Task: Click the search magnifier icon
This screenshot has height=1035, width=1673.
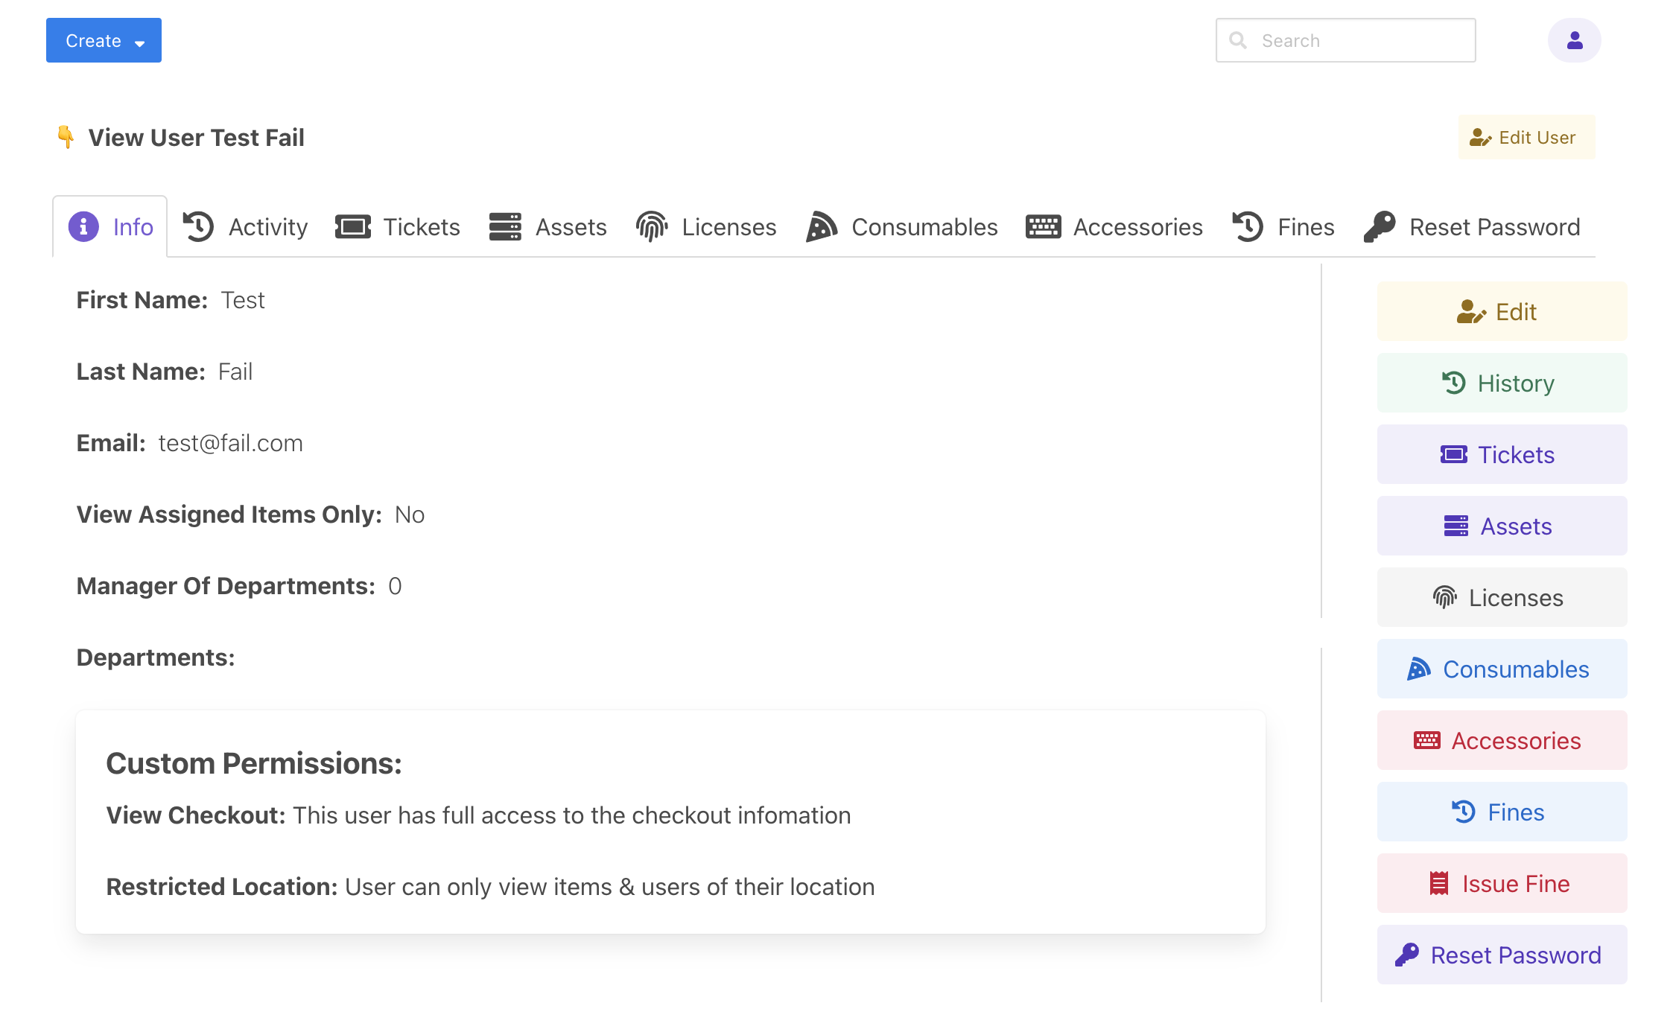Action: pos(1238,40)
